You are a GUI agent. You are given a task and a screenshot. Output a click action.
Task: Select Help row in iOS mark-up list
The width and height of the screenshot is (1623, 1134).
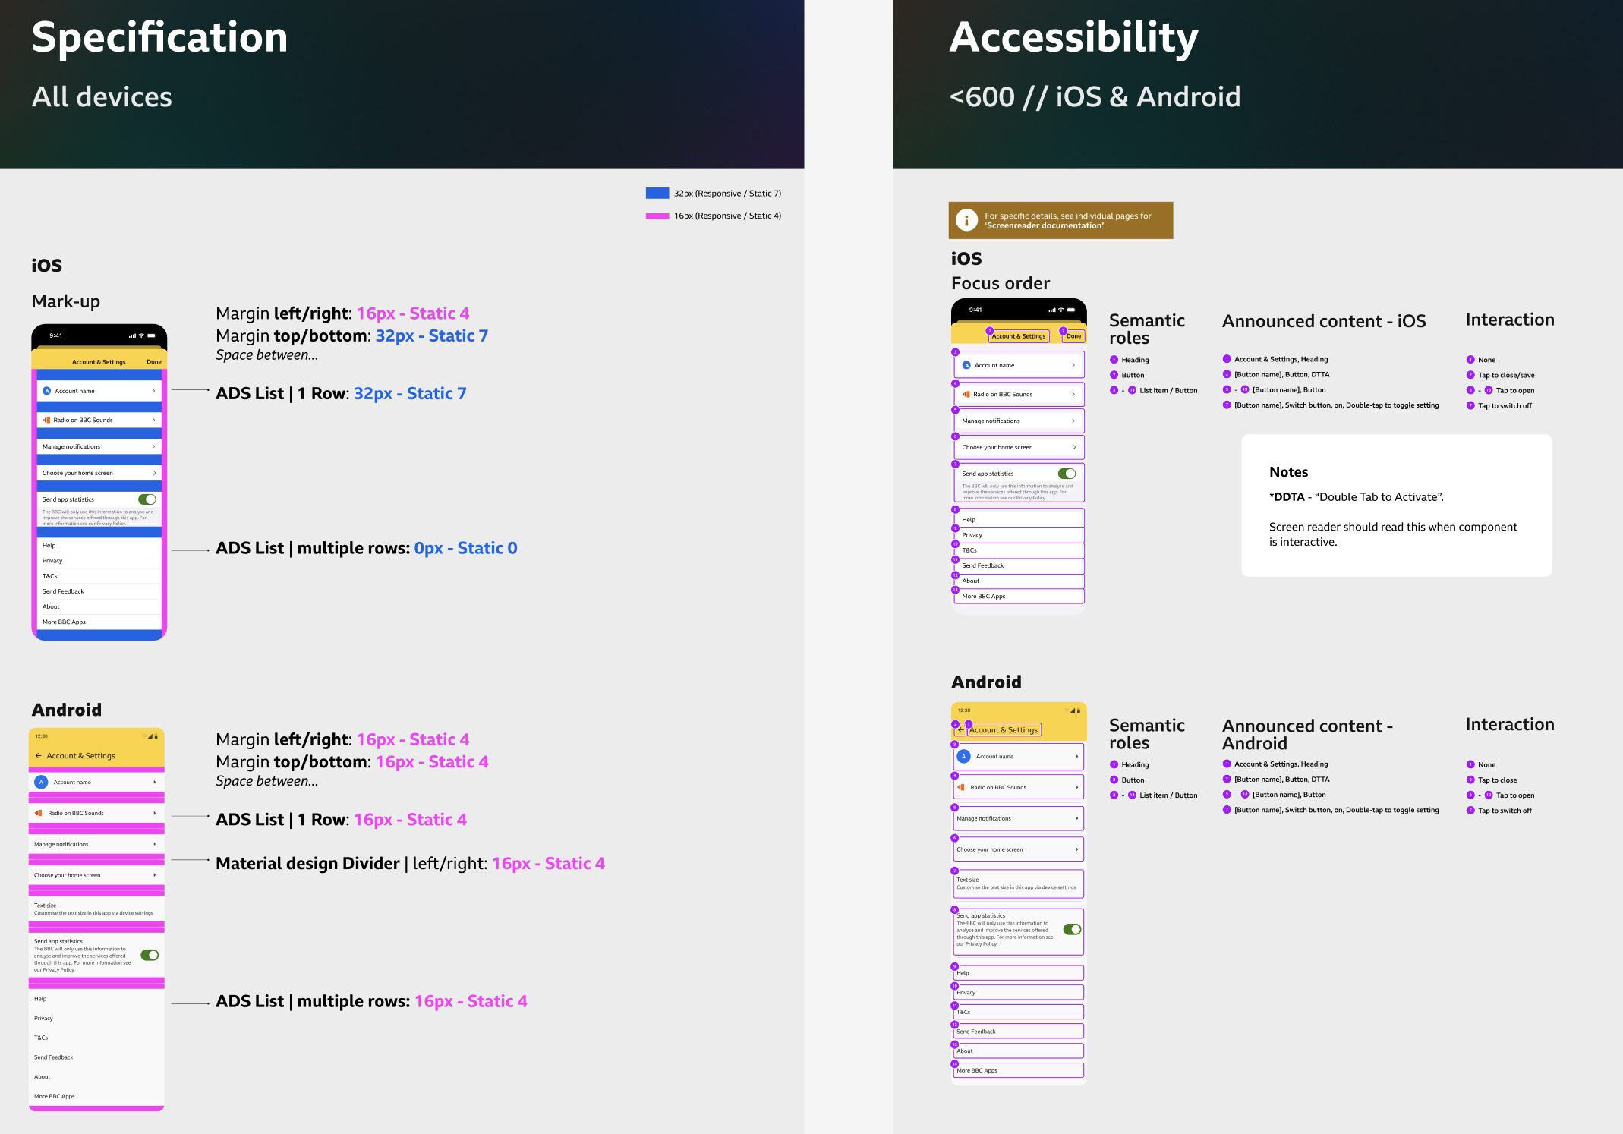point(99,546)
